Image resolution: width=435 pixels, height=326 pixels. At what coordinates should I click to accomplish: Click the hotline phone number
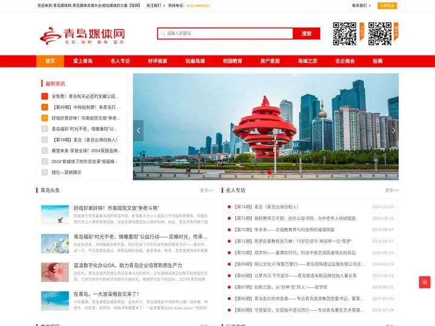[198, 5]
